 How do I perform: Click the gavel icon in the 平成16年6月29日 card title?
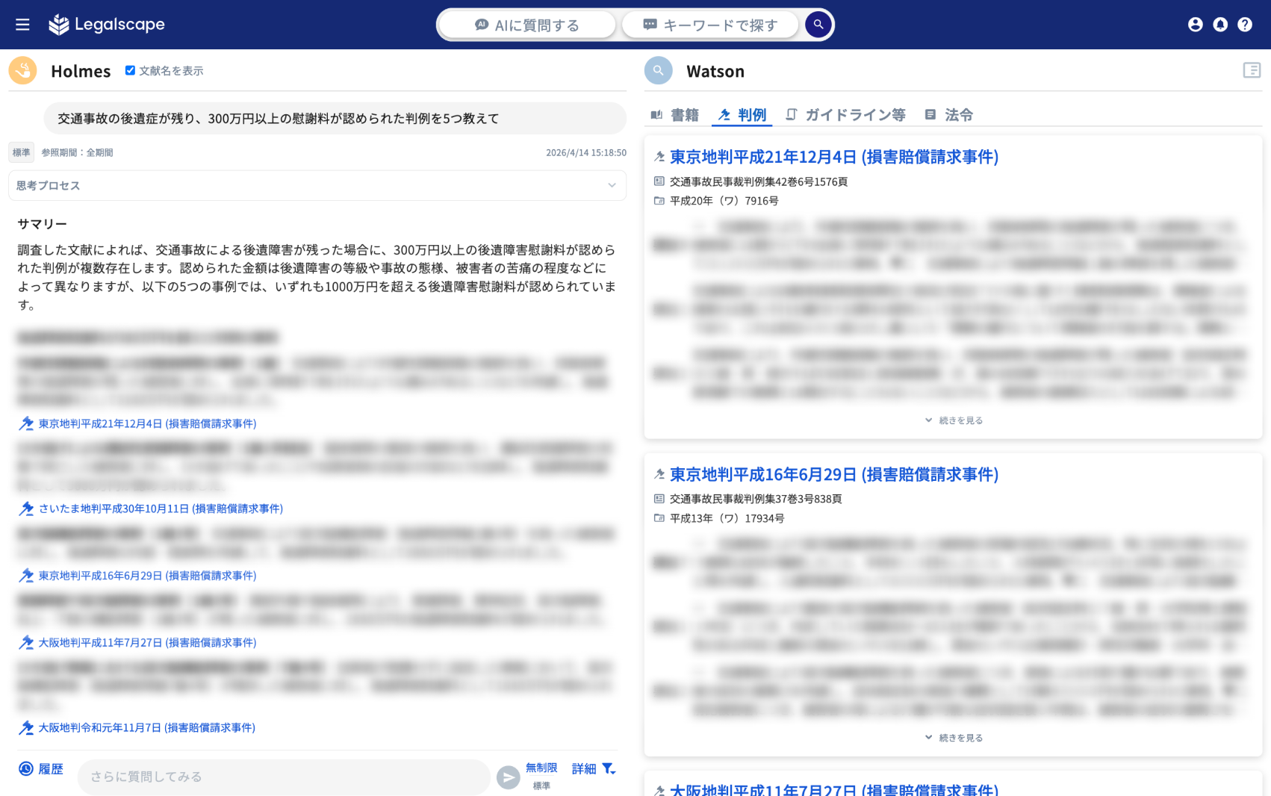pos(659,474)
